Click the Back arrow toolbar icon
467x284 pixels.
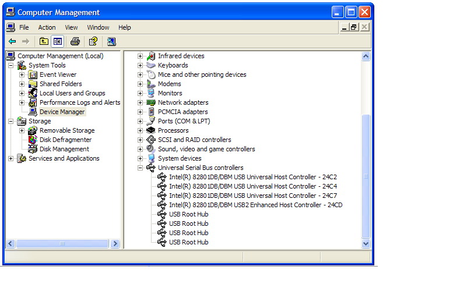[12, 41]
